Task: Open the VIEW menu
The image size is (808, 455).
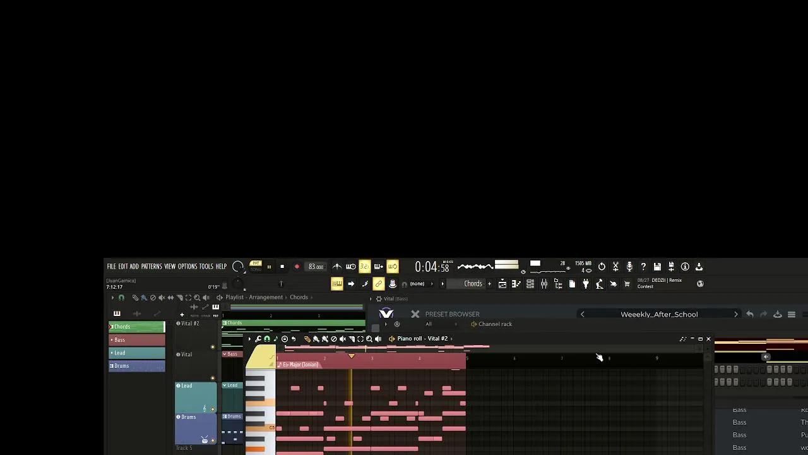Action: (x=170, y=267)
